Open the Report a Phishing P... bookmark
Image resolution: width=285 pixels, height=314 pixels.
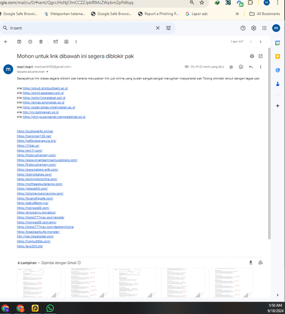(158, 14)
